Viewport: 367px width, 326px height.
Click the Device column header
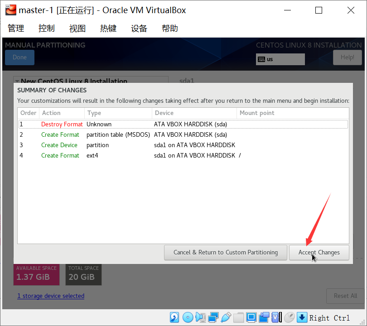click(194, 113)
